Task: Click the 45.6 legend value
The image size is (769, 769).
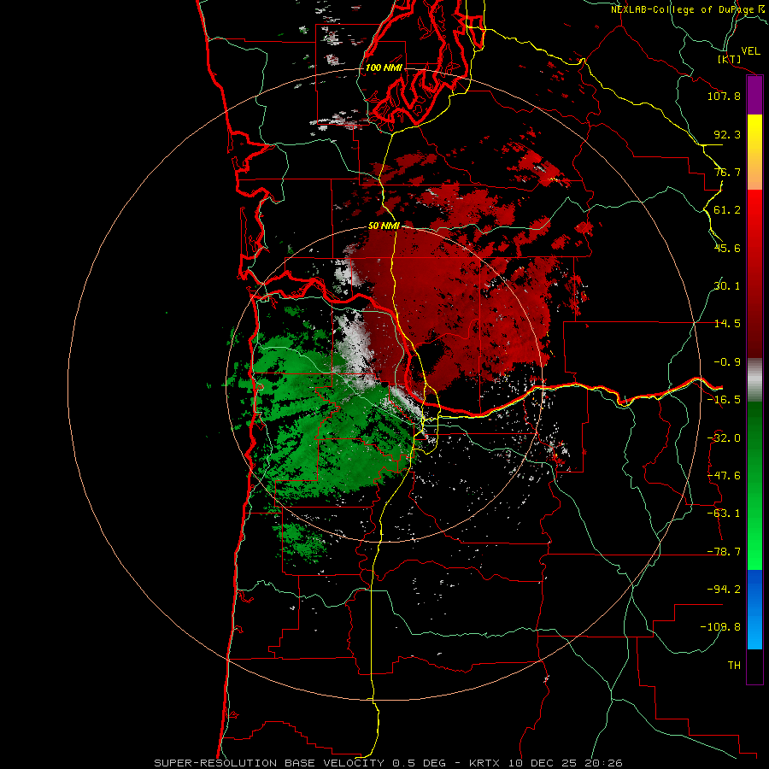Action: click(x=727, y=248)
